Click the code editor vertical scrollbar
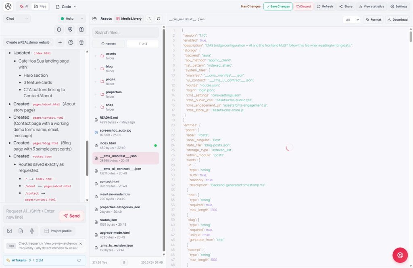 (x=411, y=36)
